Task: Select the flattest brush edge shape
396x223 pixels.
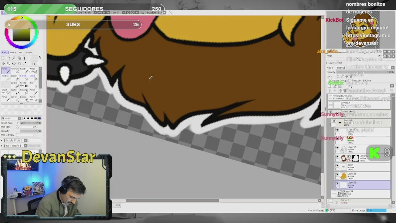Action: pyautogui.click(x=39, y=118)
